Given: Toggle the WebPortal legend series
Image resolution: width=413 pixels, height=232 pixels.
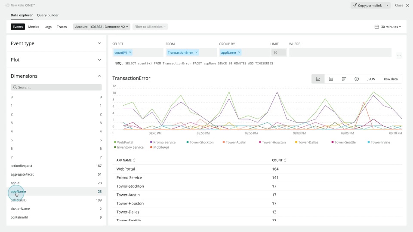Looking at the screenshot, I should tap(123, 142).
